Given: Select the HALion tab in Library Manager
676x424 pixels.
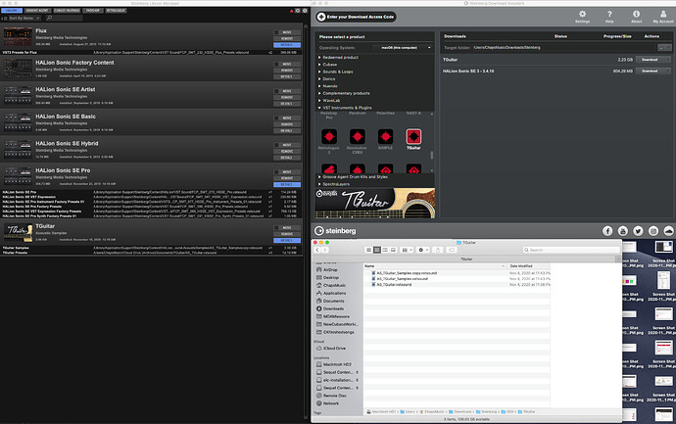Looking at the screenshot, I should coord(12,11).
